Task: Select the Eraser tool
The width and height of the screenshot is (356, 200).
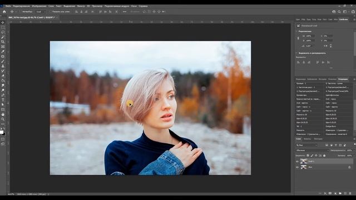Action: (3, 76)
